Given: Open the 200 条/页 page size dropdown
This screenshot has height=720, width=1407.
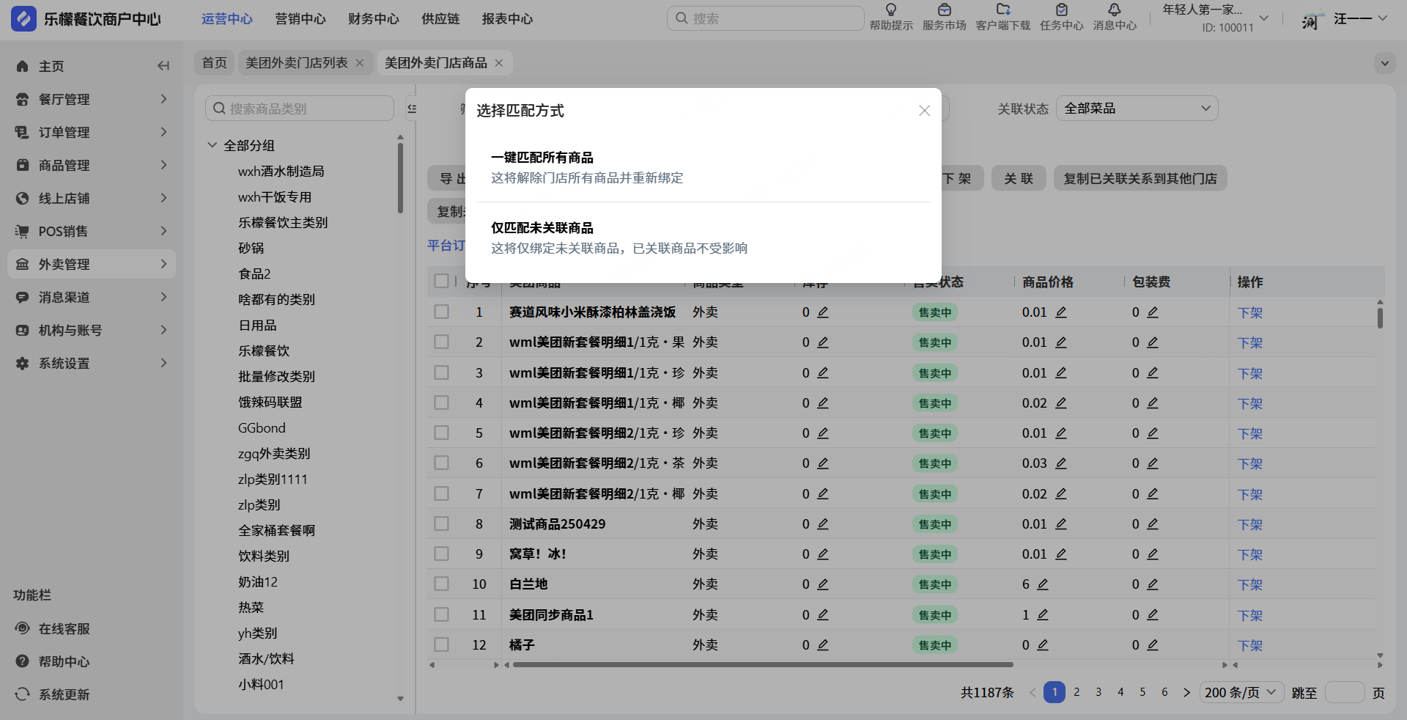Looking at the screenshot, I should [x=1241, y=693].
